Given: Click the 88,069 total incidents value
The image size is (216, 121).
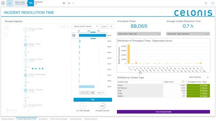Looking at the screenshot, I should coord(139,26).
